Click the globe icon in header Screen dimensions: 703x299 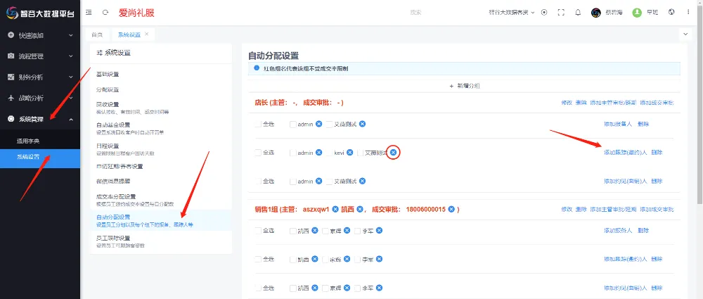671,12
